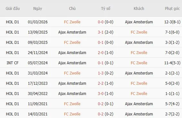
Task: Click the 5-7(4-2) corner stats on 11/09/2021
Action: coord(172,104)
